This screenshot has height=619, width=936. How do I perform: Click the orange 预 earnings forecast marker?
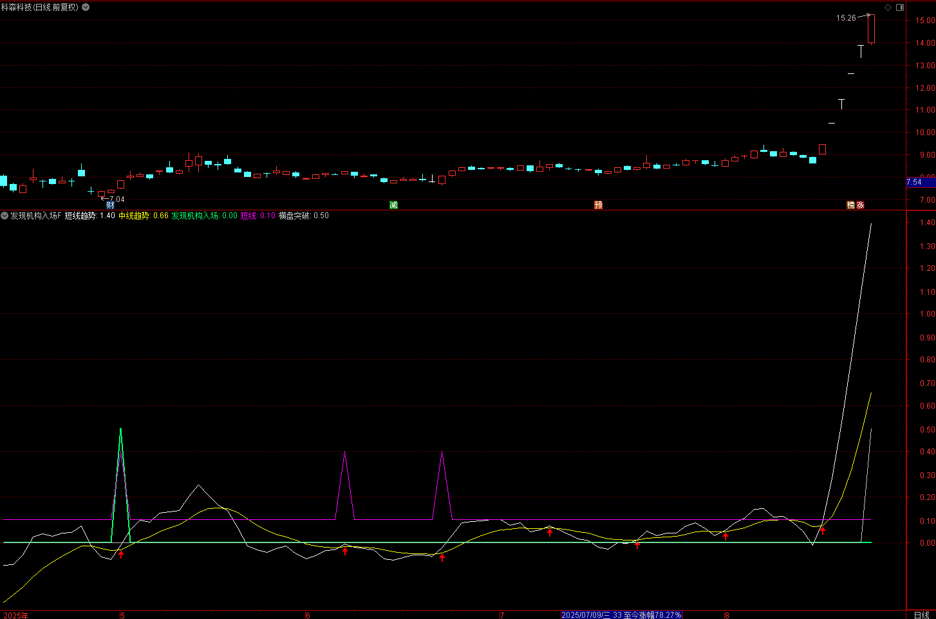tap(598, 205)
